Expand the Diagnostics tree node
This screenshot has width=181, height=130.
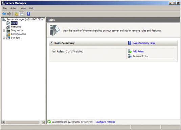point(4,31)
